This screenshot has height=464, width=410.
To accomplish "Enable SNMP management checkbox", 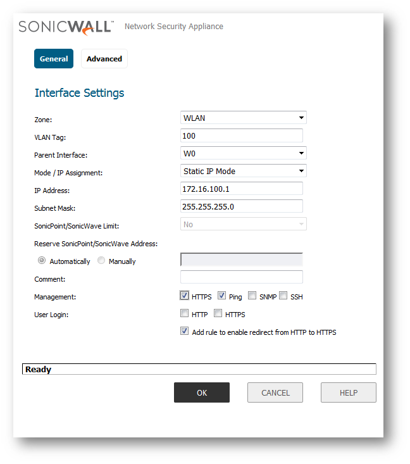I will click(x=252, y=296).
